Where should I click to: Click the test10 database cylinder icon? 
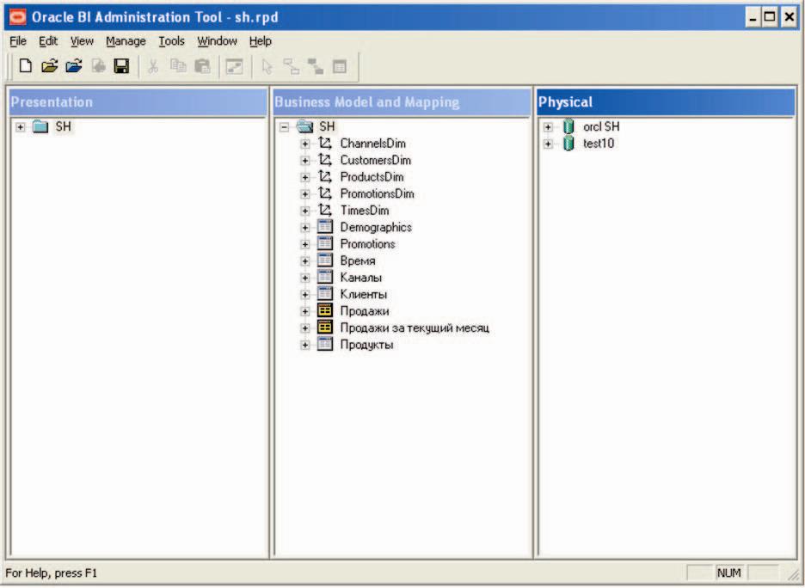coord(568,144)
